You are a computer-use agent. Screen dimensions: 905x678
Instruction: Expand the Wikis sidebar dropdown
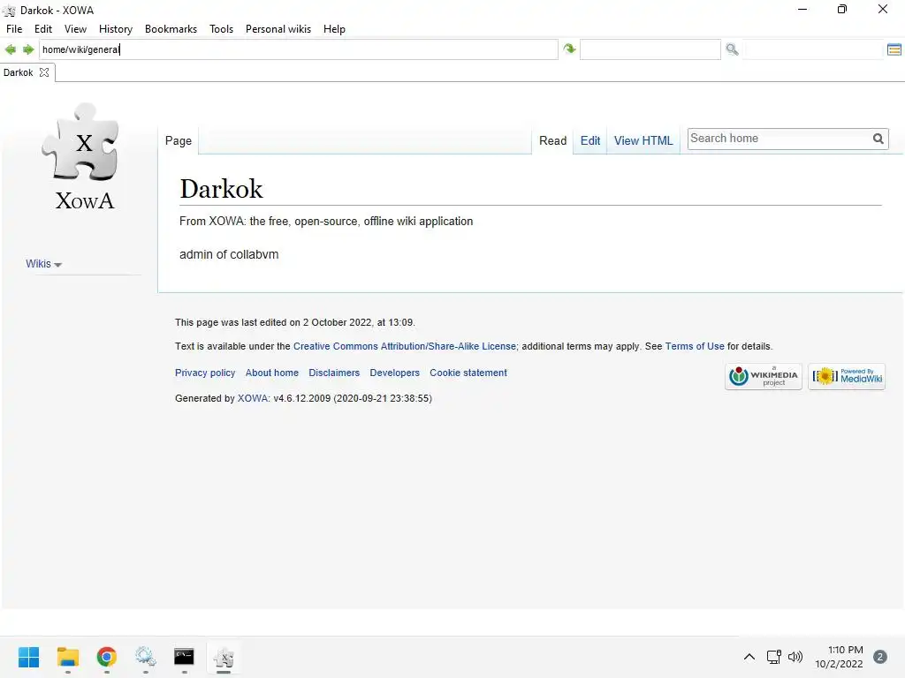44,263
